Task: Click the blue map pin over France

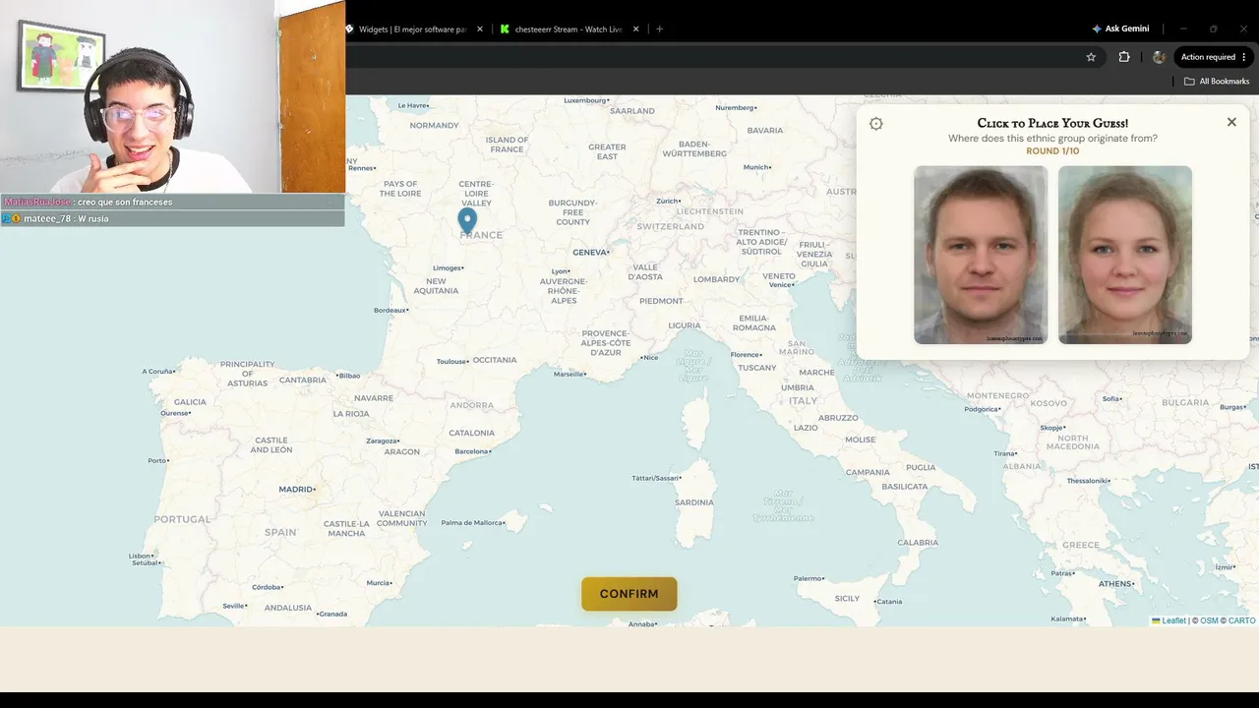Action: point(467,220)
